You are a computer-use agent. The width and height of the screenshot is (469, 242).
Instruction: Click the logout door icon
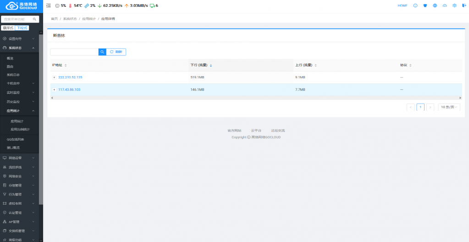(x=463, y=5)
